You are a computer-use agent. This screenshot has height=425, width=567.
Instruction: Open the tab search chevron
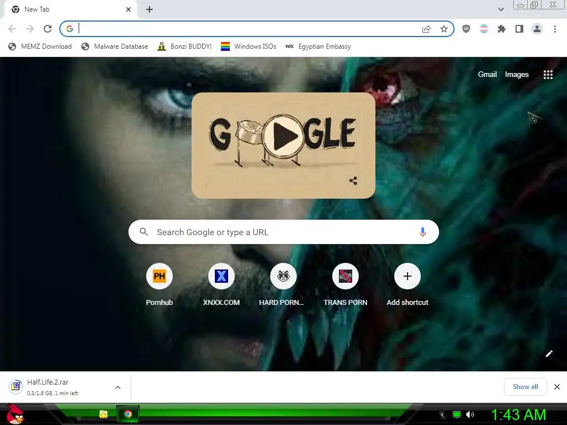(501, 9)
